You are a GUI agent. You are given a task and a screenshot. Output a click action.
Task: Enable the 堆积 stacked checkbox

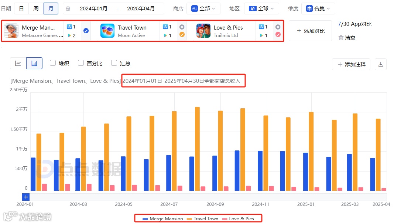53,63
